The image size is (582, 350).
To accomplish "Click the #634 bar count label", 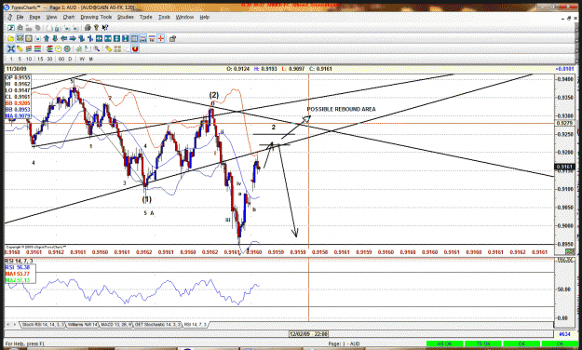I will [564, 334].
